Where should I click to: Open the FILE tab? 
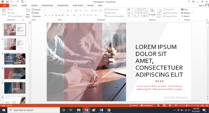click(5, 6)
